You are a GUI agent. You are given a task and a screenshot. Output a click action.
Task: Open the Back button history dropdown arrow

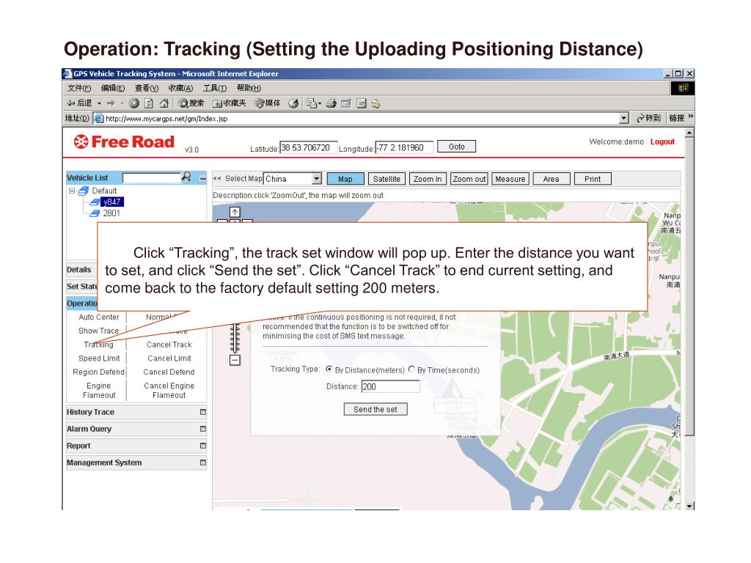99,103
